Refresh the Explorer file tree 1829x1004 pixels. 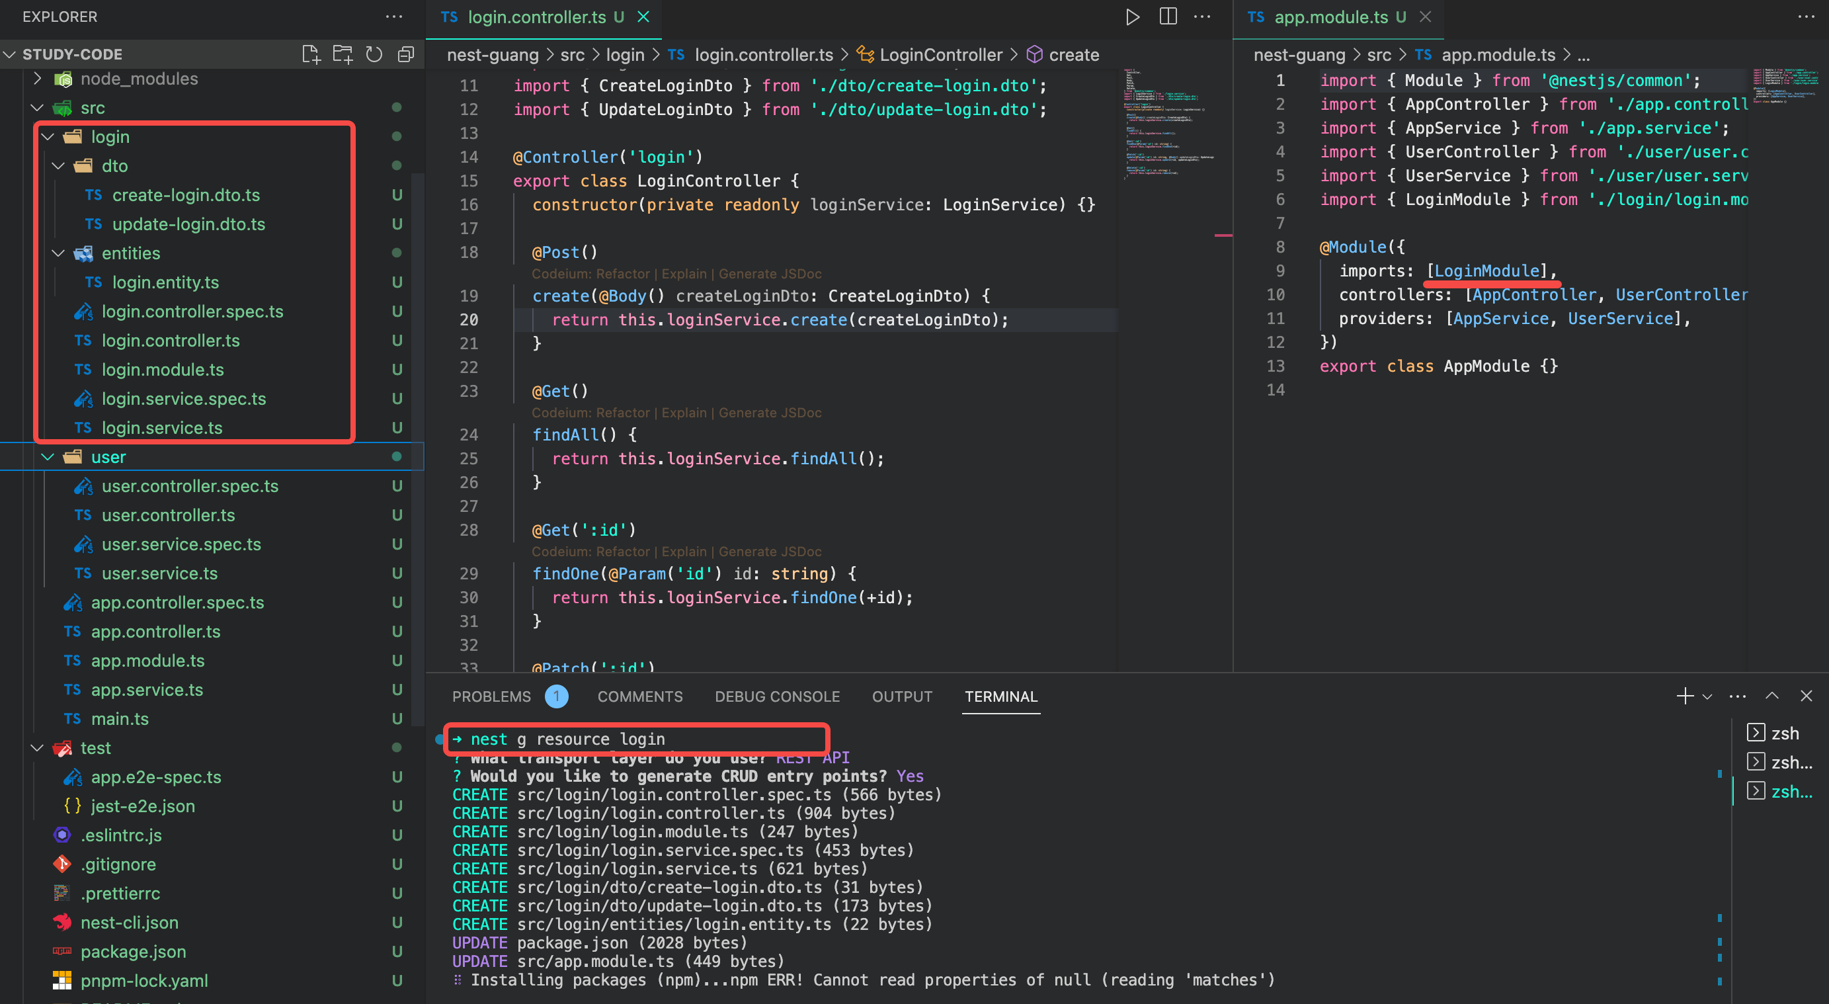(374, 55)
